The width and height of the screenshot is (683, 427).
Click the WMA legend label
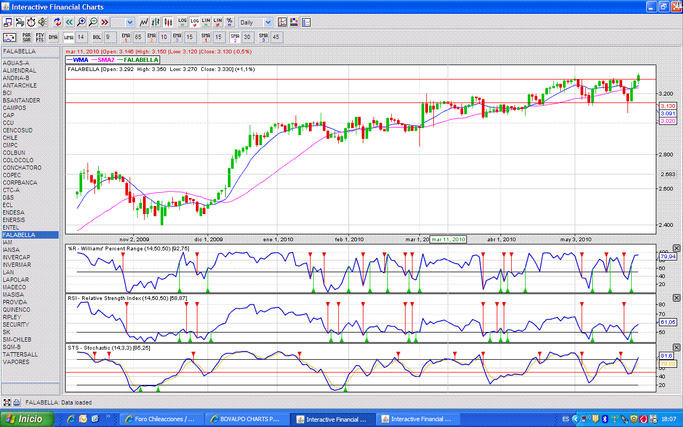(x=81, y=60)
